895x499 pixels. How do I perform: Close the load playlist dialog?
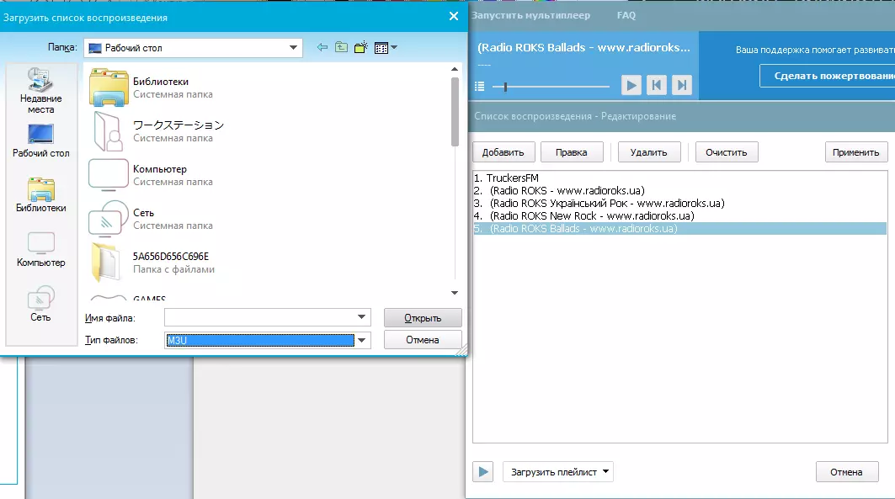click(454, 16)
